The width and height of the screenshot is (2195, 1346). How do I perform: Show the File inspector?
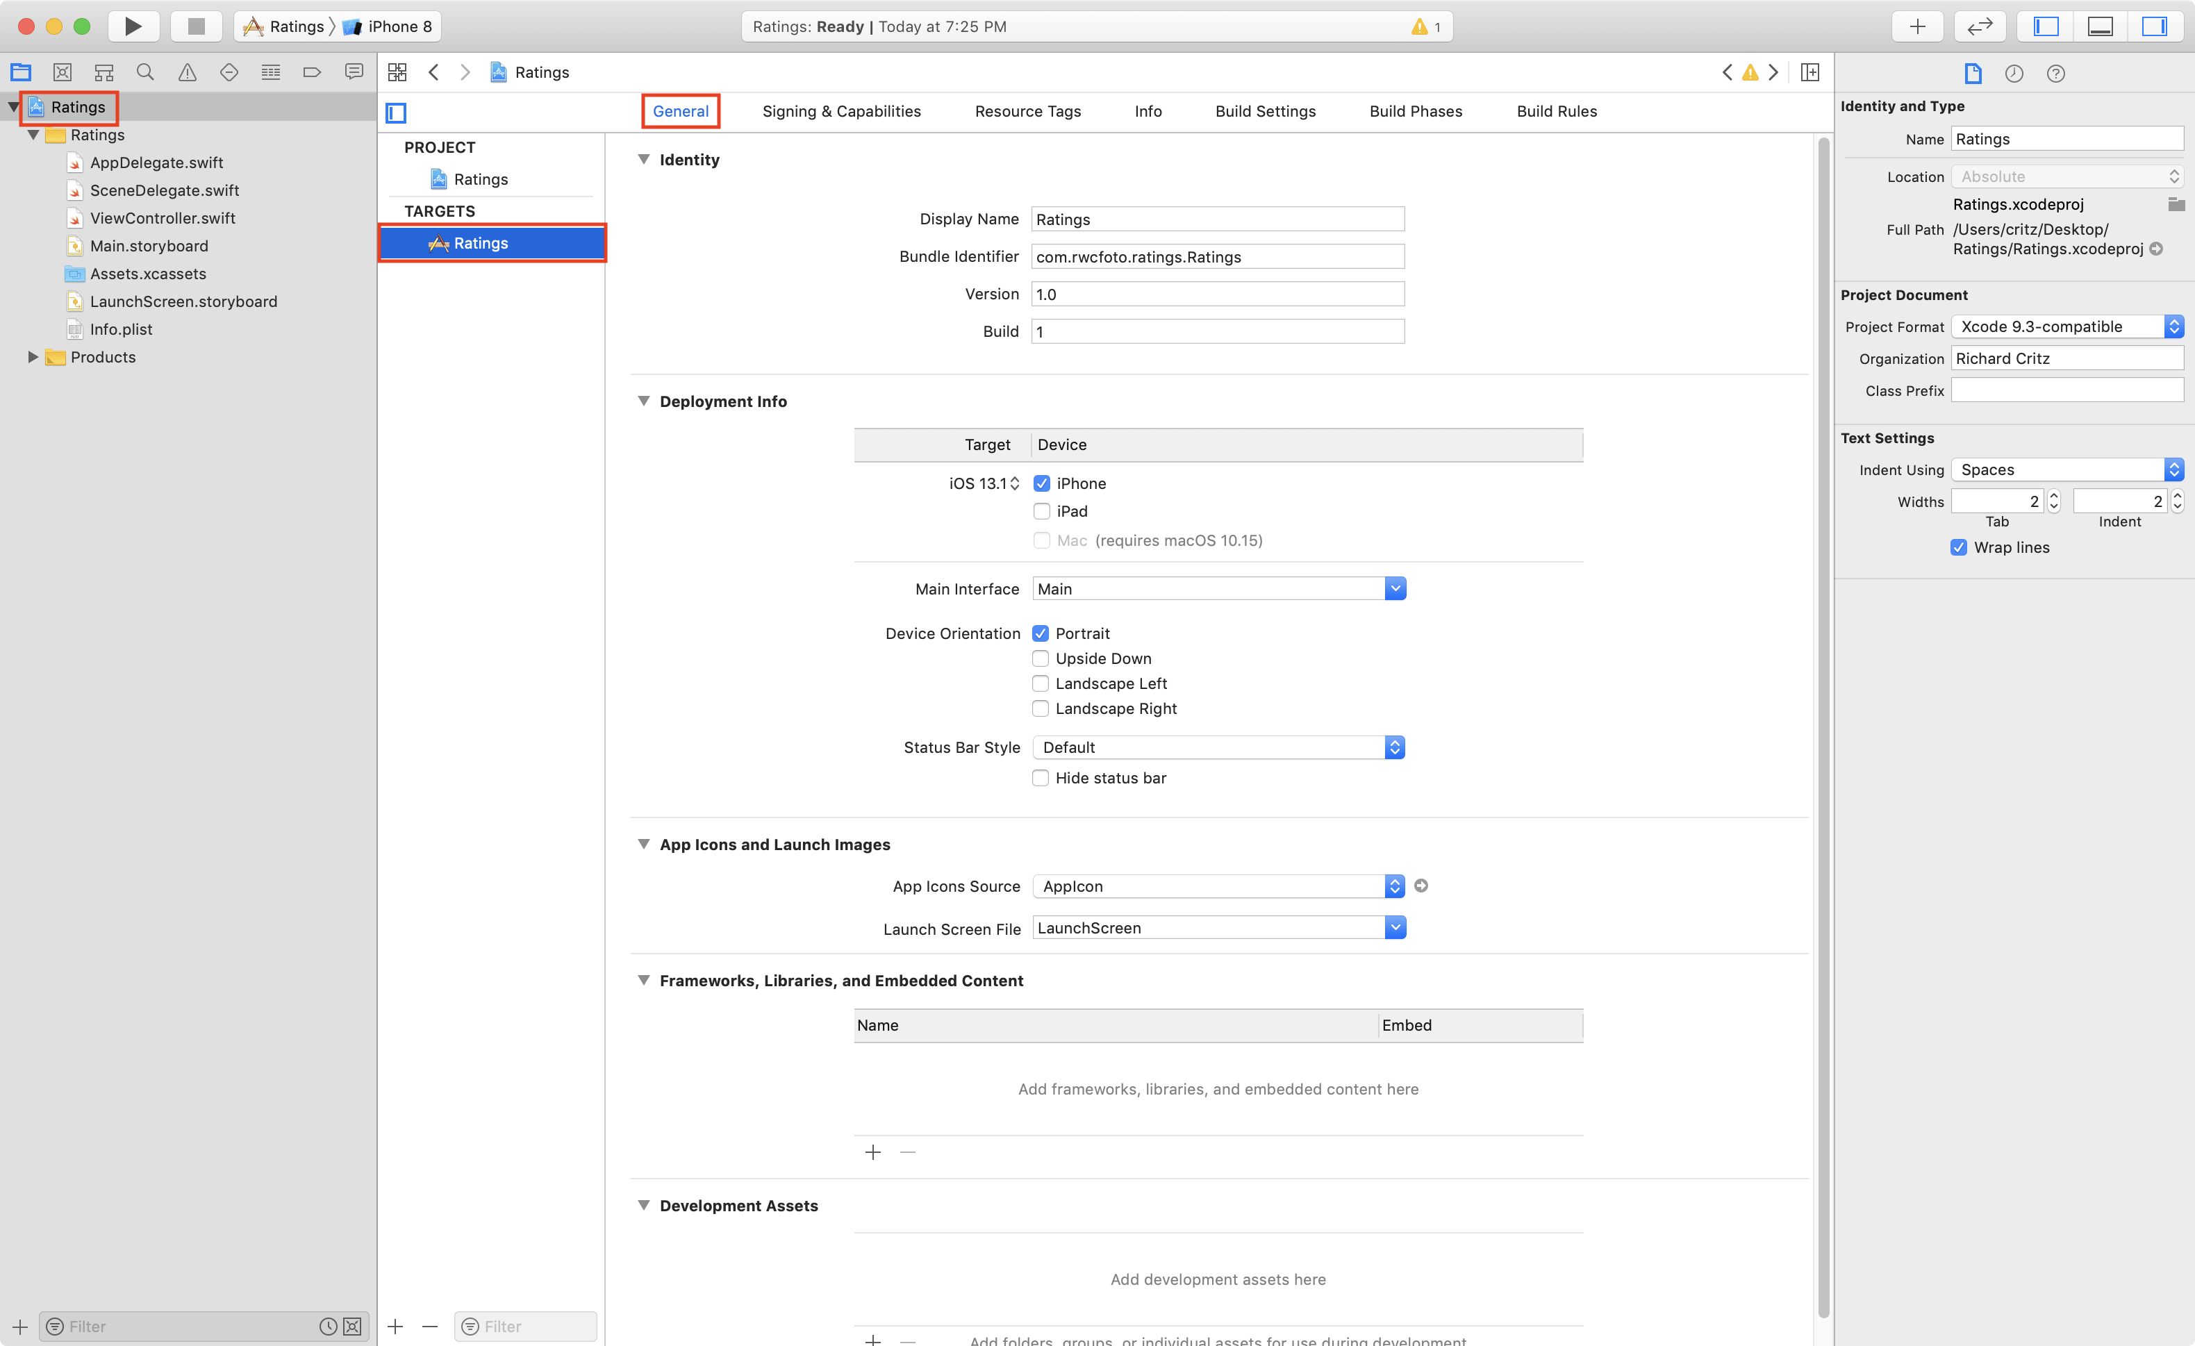[1973, 73]
